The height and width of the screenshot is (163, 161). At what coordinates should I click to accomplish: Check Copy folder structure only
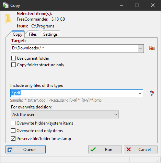[13, 65]
